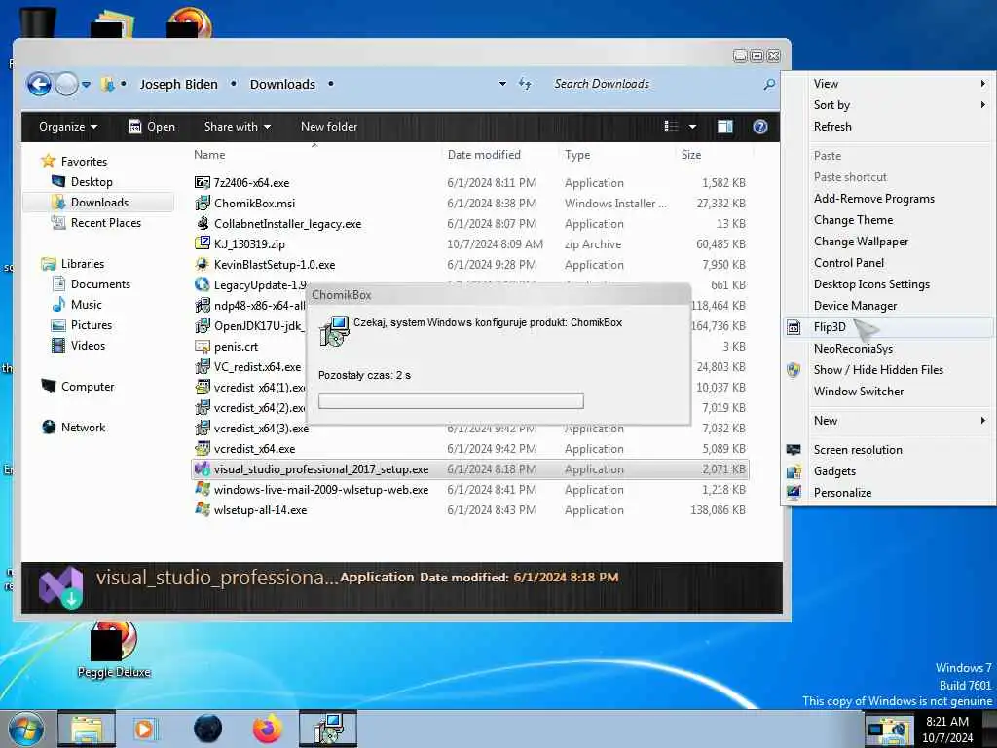Select the ChomikBox.msi installer icon

[202, 203]
